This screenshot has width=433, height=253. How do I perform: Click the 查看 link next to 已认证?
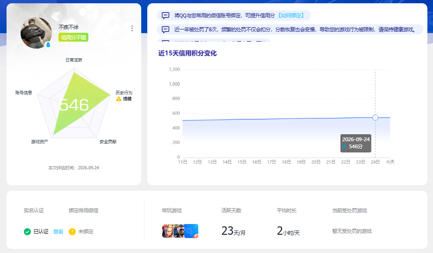[x=58, y=232]
